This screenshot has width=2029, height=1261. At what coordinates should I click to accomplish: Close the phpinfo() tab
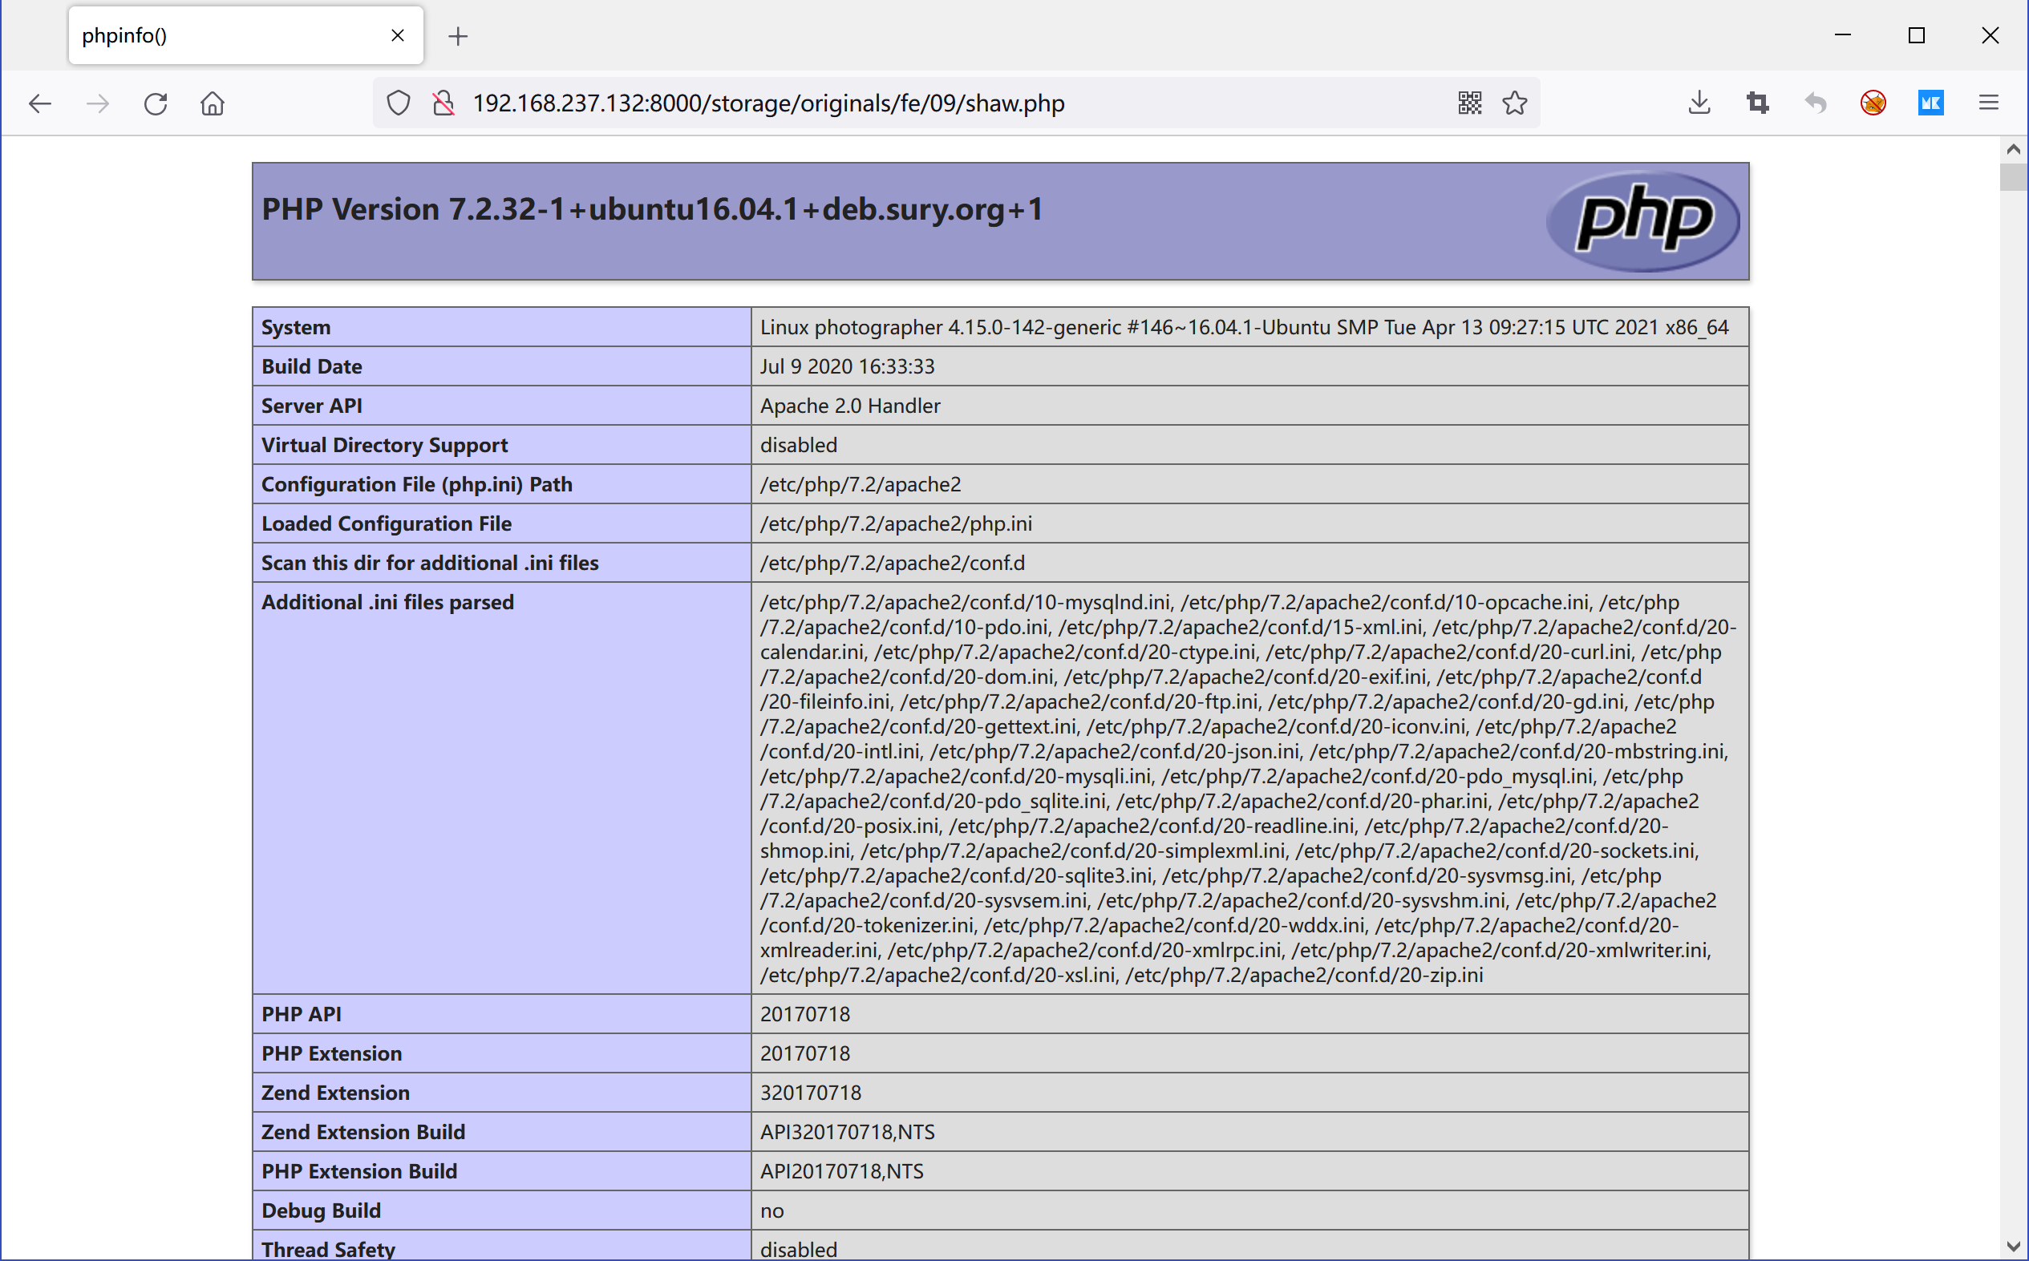(398, 35)
